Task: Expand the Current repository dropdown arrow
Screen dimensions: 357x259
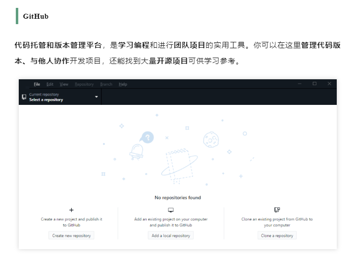Action: (x=96, y=97)
